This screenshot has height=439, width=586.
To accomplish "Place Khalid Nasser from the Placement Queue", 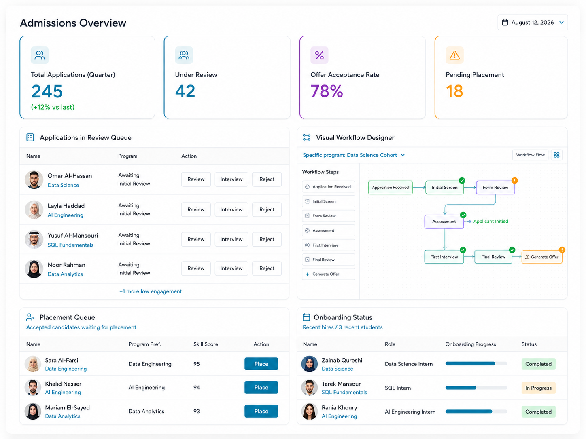I will (261, 387).
